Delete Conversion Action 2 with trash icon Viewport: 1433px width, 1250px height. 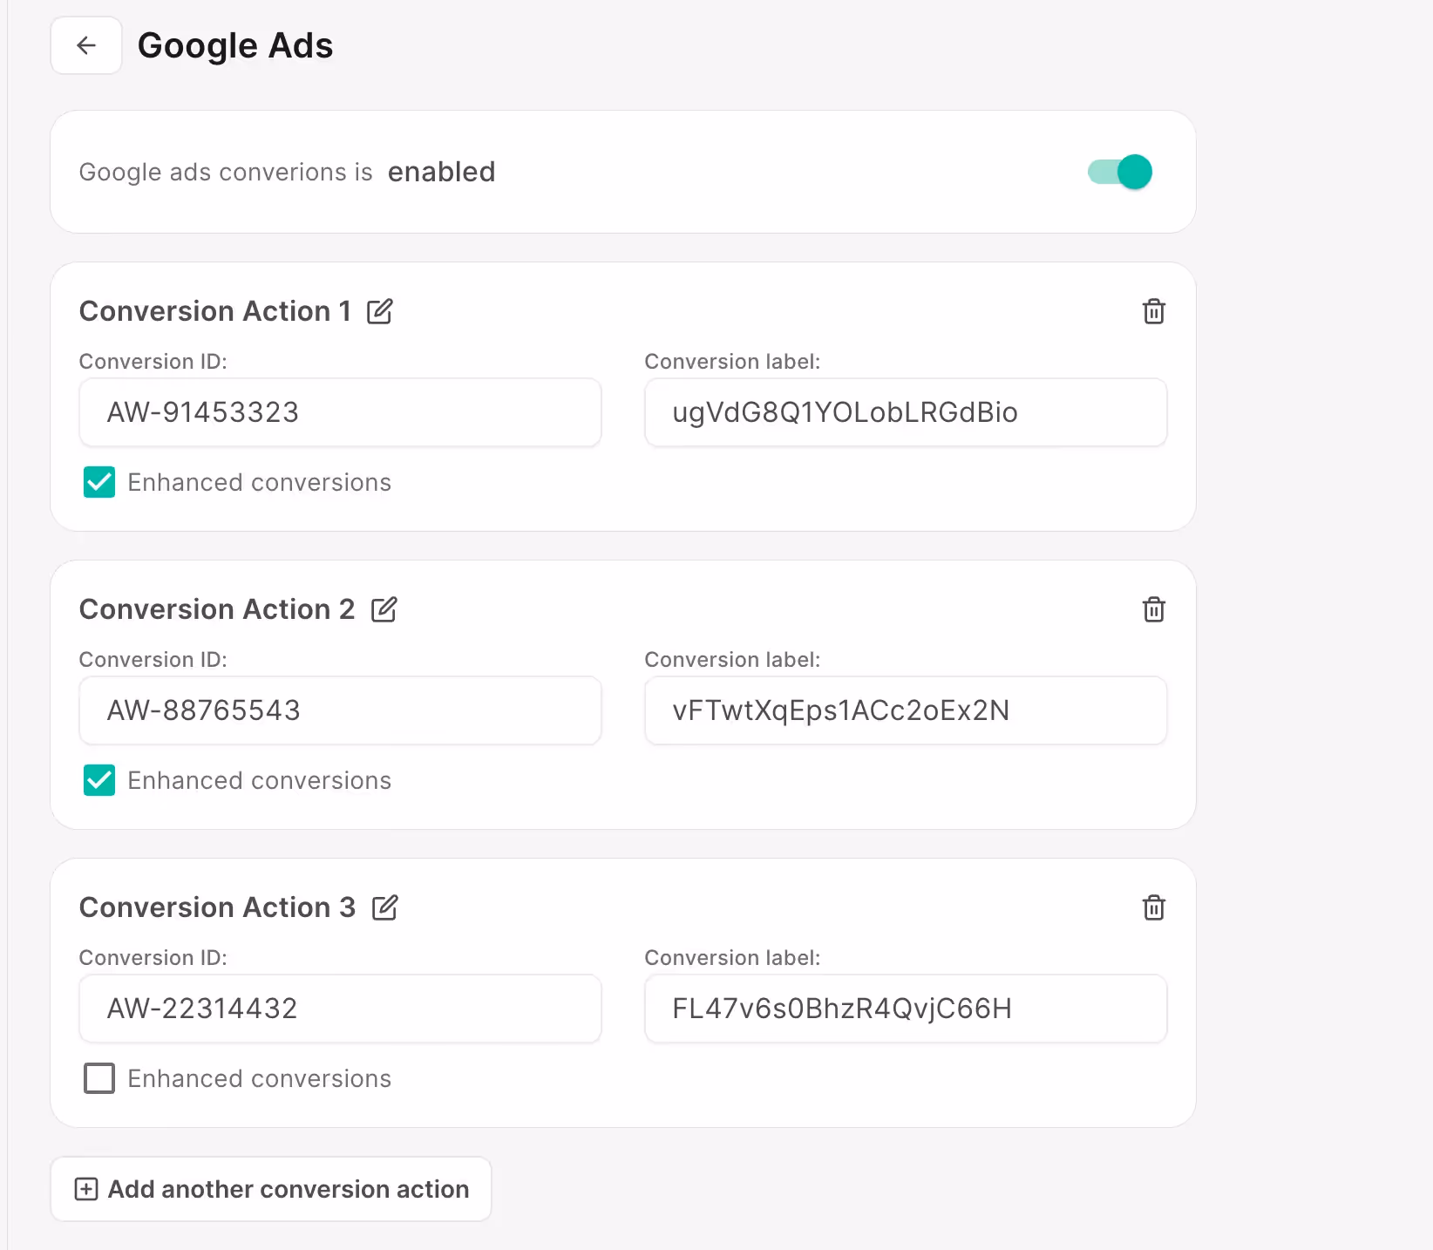[x=1154, y=609]
